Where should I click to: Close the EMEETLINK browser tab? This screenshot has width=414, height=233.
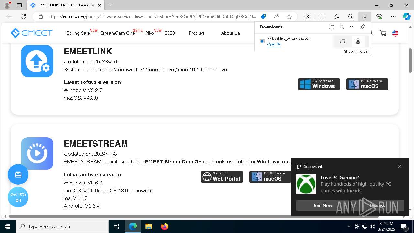(x=99, y=5)
